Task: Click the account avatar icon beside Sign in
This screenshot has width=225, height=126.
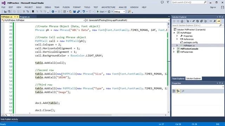Action: point(223,7)
